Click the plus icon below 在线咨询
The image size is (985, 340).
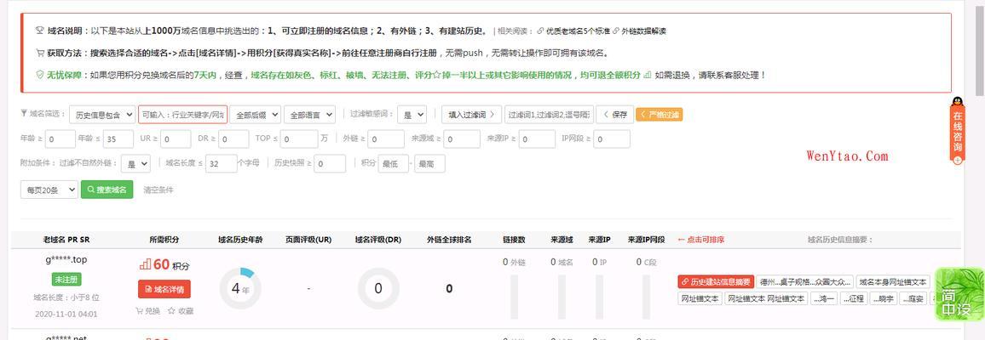pos(958,161)
